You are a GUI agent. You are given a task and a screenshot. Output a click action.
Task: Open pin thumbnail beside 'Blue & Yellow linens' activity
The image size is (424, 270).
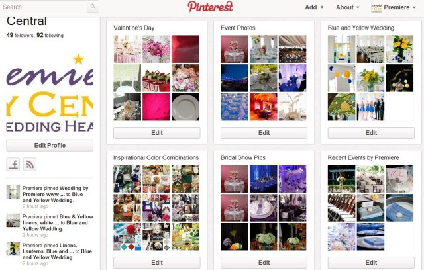13,220
